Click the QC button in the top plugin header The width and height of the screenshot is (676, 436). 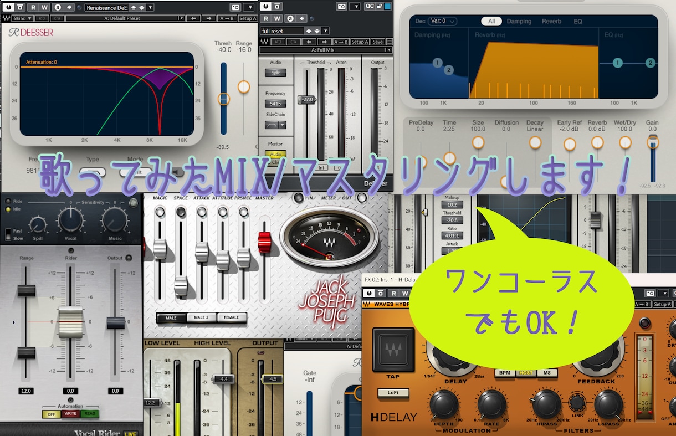coord(370,6)
